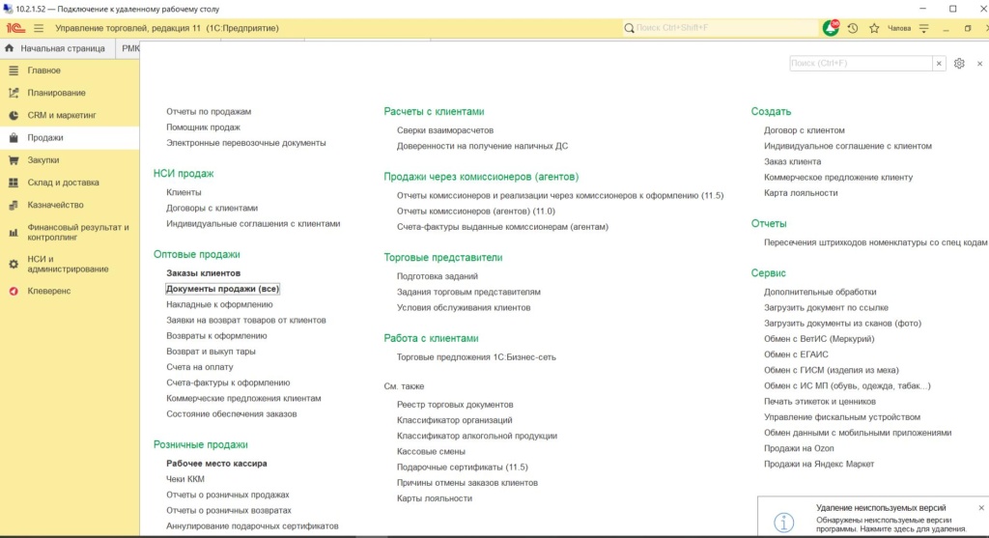989x538 pixels.
Task: Open the hamburger main menu icon
Action: [39, 28]
